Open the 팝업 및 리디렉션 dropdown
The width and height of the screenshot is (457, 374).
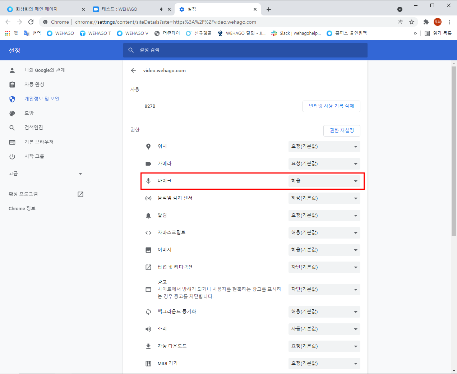click(x=324, y=267)
